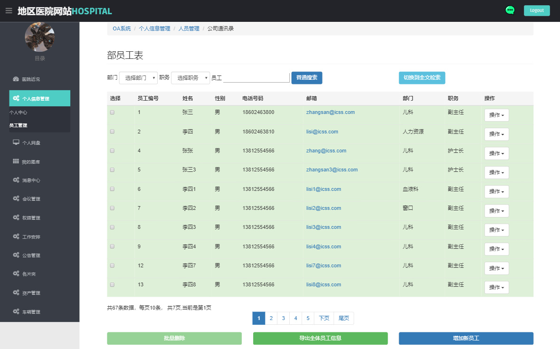This screenshot has width=560, height=349.
Task: Open the green chat bubble icon
Action: click(x=510, y=10)
